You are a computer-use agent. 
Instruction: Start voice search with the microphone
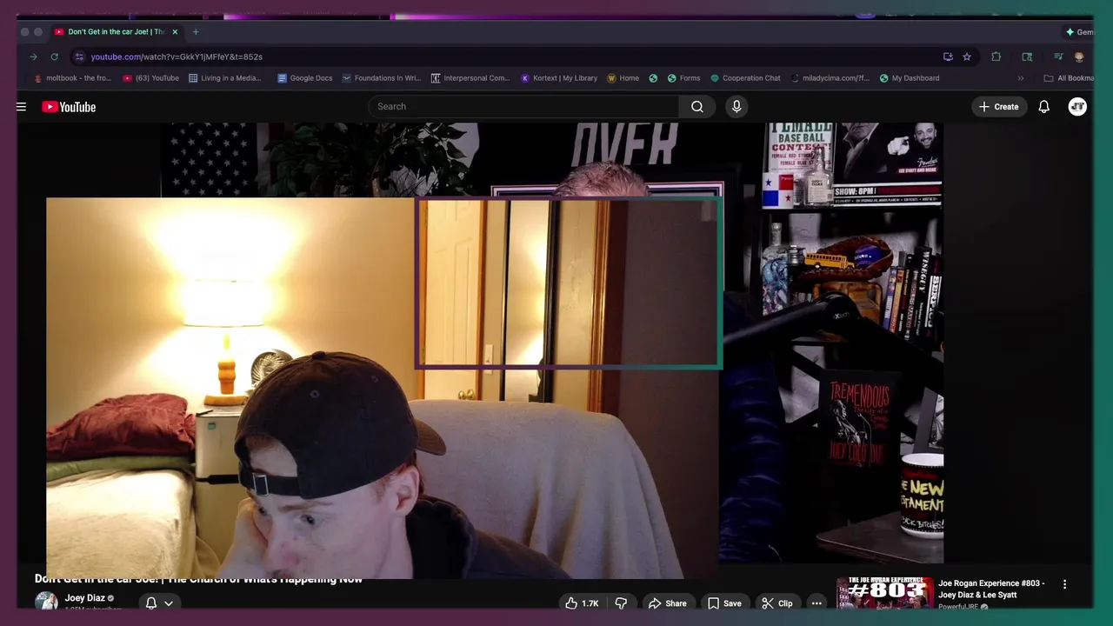tap(736, 106)
